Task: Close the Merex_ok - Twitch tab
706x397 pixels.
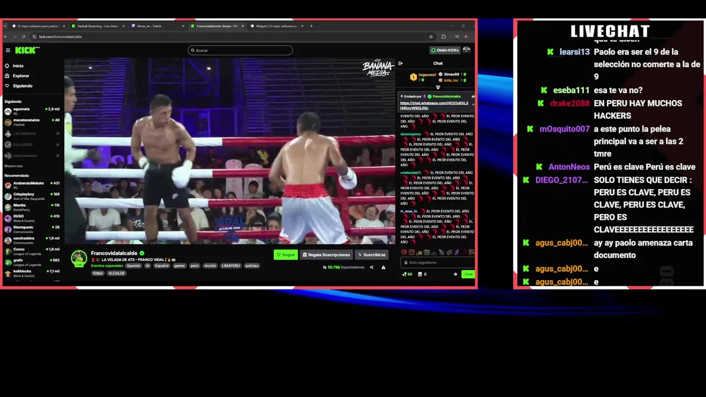Action: point(183,26)
